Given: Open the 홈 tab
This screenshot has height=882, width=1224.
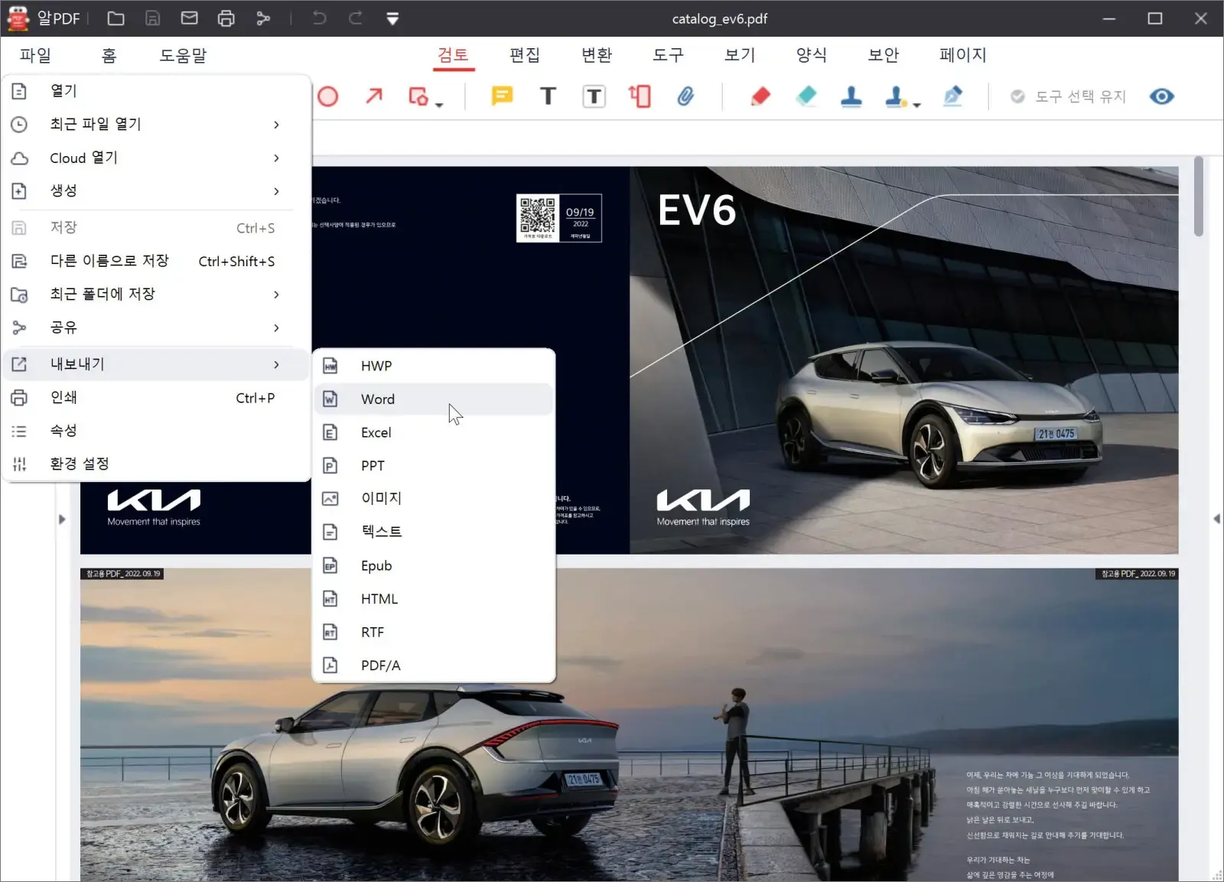Looking at the screenshot, I should [109, 56].
